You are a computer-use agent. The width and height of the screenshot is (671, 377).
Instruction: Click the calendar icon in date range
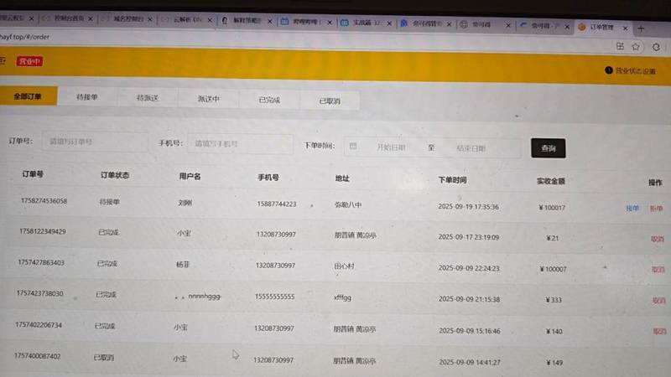click(x=353, y=146)
